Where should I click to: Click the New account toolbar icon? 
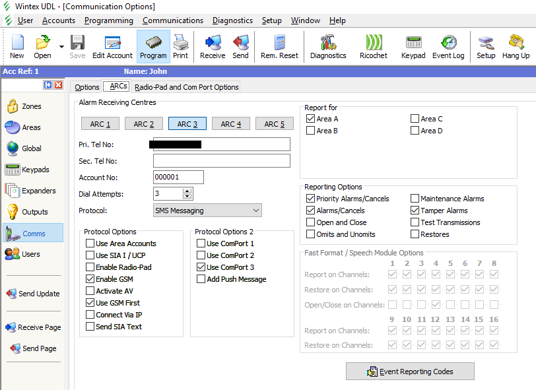tap(17, 46)
